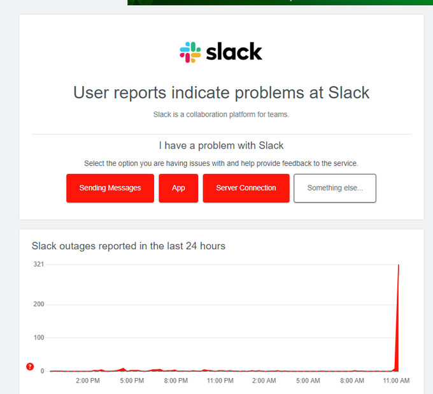Report a Server Connection problem
This screenshot has width=433, height=394.
(246, 188)
